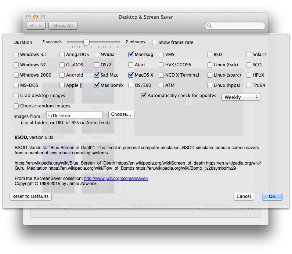
Task: Click the Duration slider knob
Action: 86,43
